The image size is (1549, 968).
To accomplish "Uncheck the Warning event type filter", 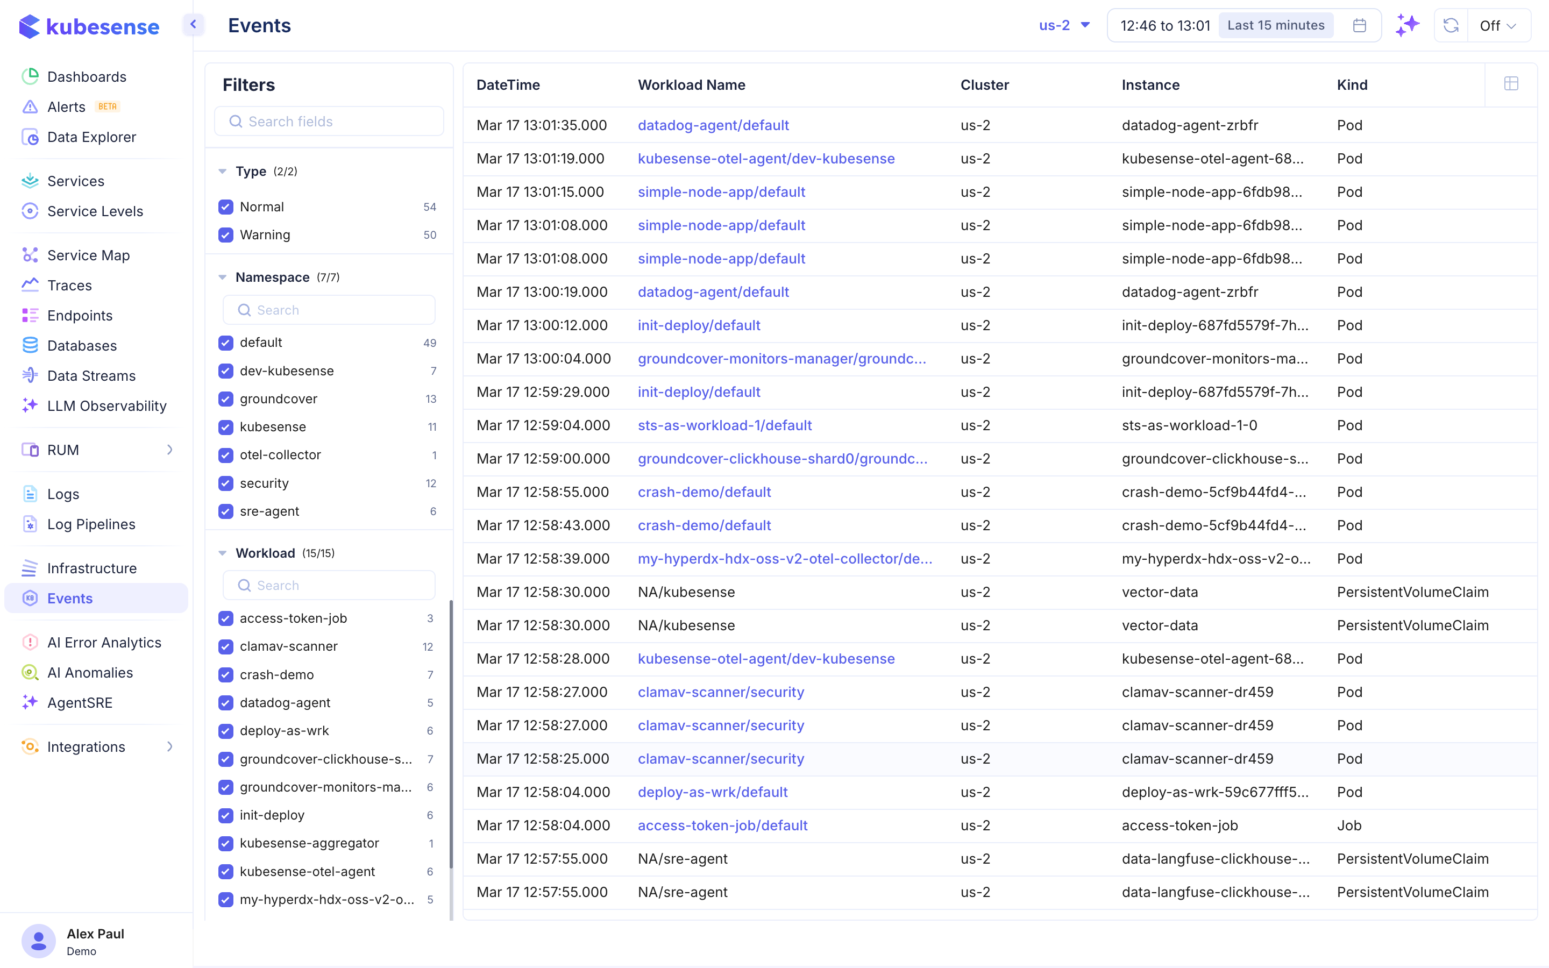I will pyautogui.click(x=225, y=235).
